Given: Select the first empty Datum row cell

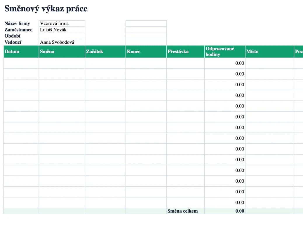Looking at the screenshot, I should [x=21, y=63].
